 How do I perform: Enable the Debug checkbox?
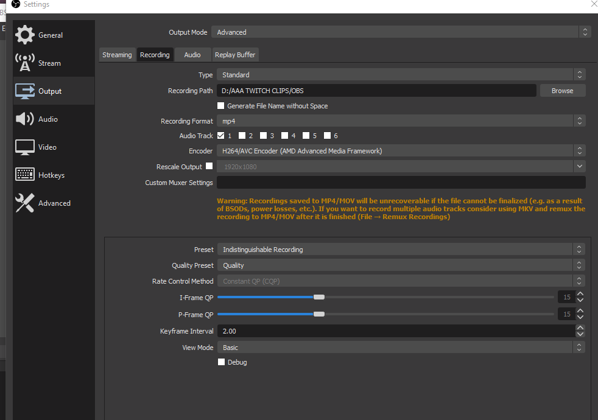[221, 362]
